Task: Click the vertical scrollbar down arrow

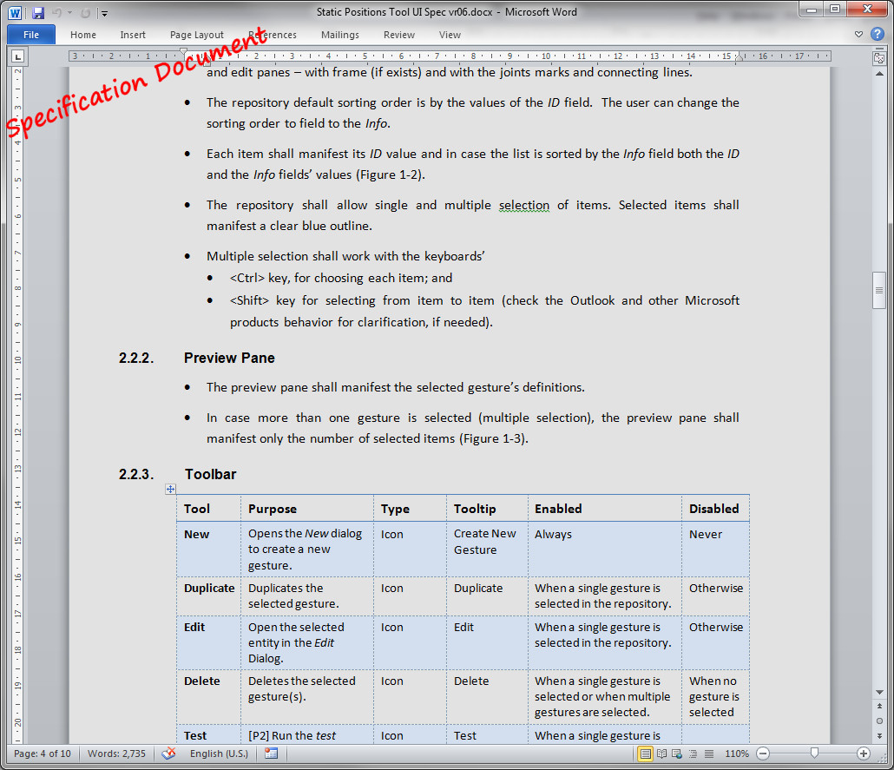Action: [879, 692]
